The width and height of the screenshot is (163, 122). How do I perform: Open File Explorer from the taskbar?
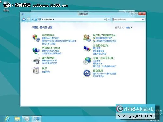[x=17, y=119]
